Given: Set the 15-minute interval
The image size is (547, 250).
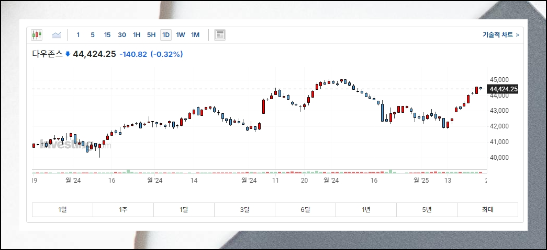Looking at the screenshot, I should pyautogui.click(x=107, y=35).
